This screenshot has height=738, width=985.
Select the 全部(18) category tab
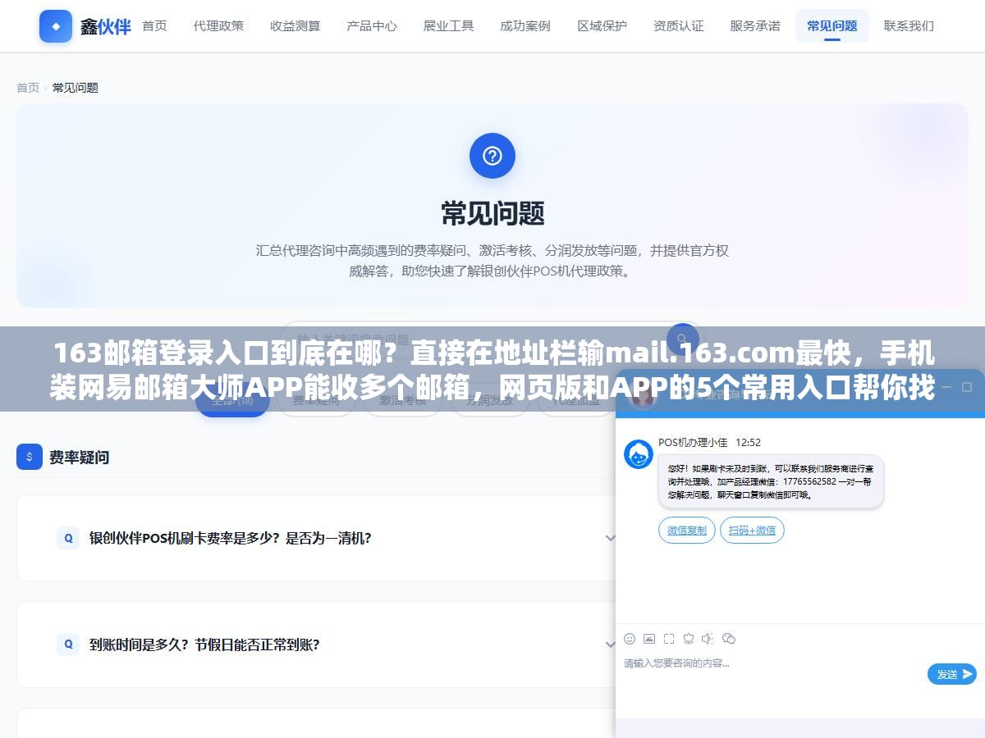pos(232,400)
